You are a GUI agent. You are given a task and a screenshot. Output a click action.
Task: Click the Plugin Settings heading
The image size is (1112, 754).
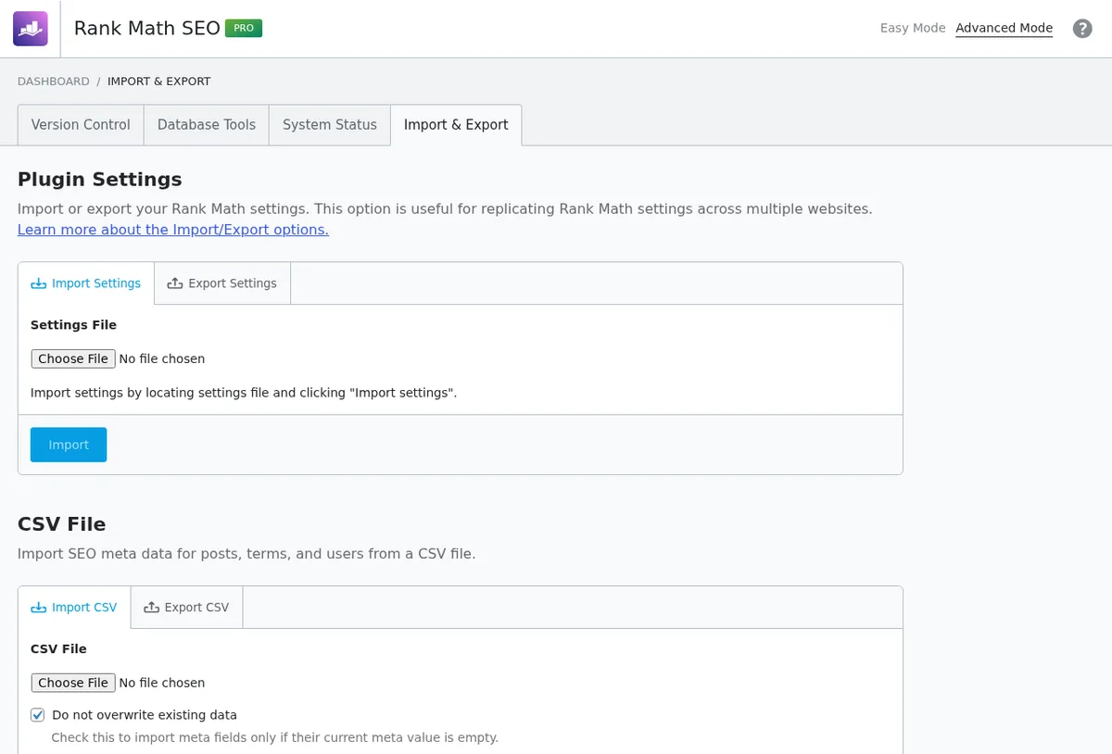tap(100, 180)
